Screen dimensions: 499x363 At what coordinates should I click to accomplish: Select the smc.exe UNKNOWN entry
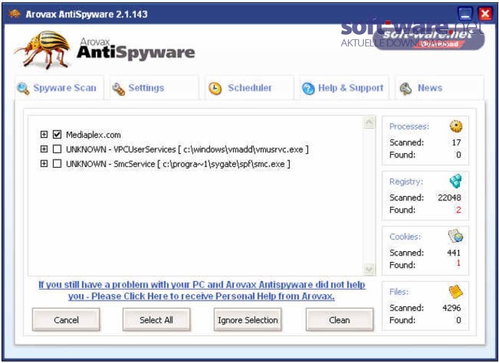click(178, 164)
